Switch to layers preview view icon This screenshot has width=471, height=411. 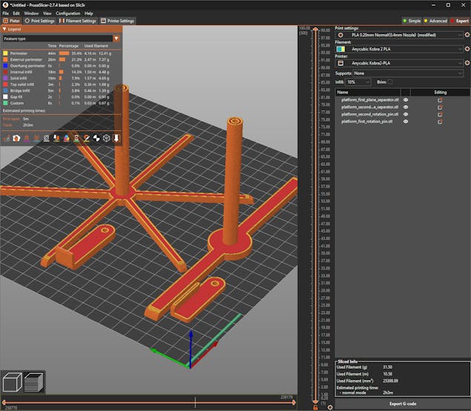[34, 383]
